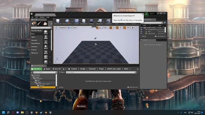Viewport: 205px width, 115px height.
Task: Select the Paint mode brush icon
Action: [x=39, y=24]
